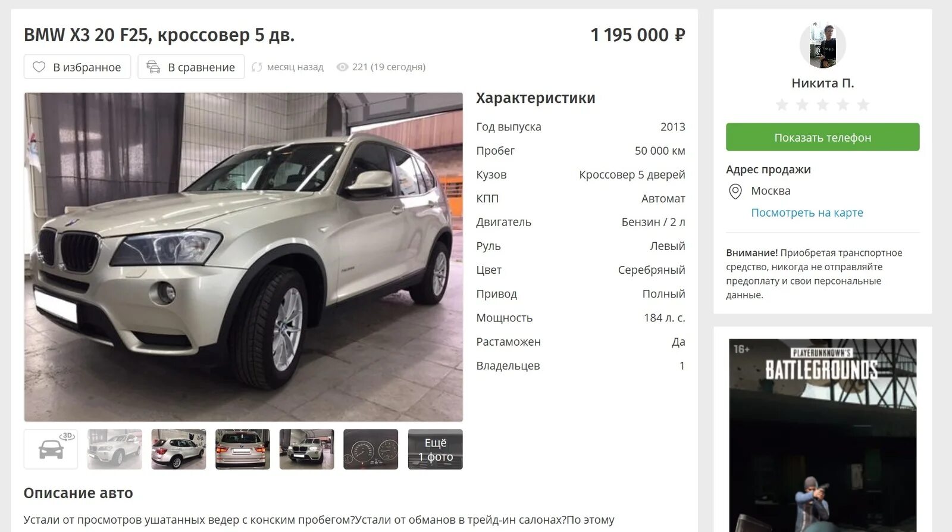
Task: Select the dashboard gauges thumbnail
Action: tap(371, 449)
